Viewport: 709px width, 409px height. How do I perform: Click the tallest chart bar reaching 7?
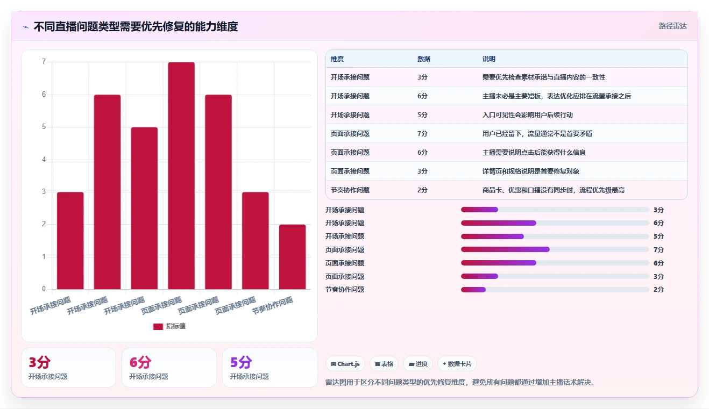[x=181, y=176]
